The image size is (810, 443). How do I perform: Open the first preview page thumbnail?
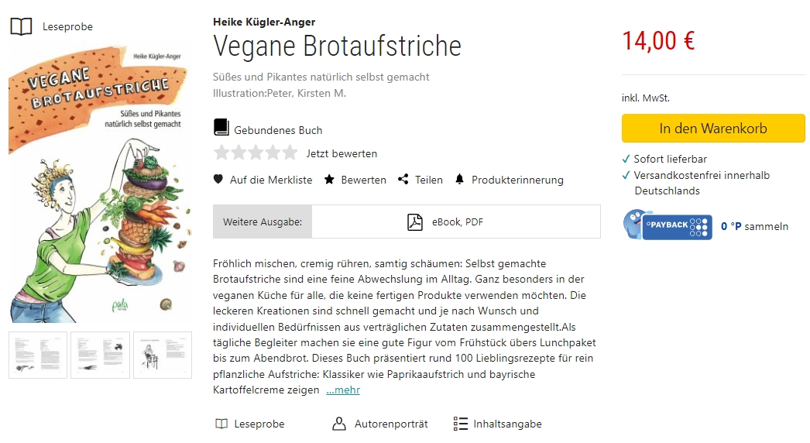(x=37, y=355)
